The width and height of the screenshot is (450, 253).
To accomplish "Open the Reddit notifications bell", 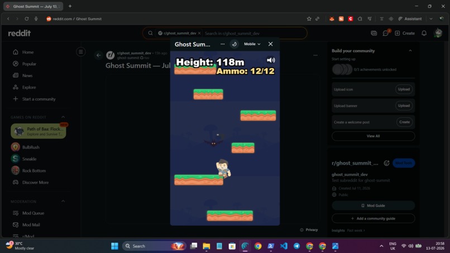I will pyautogui.click(x=424, y=34).
